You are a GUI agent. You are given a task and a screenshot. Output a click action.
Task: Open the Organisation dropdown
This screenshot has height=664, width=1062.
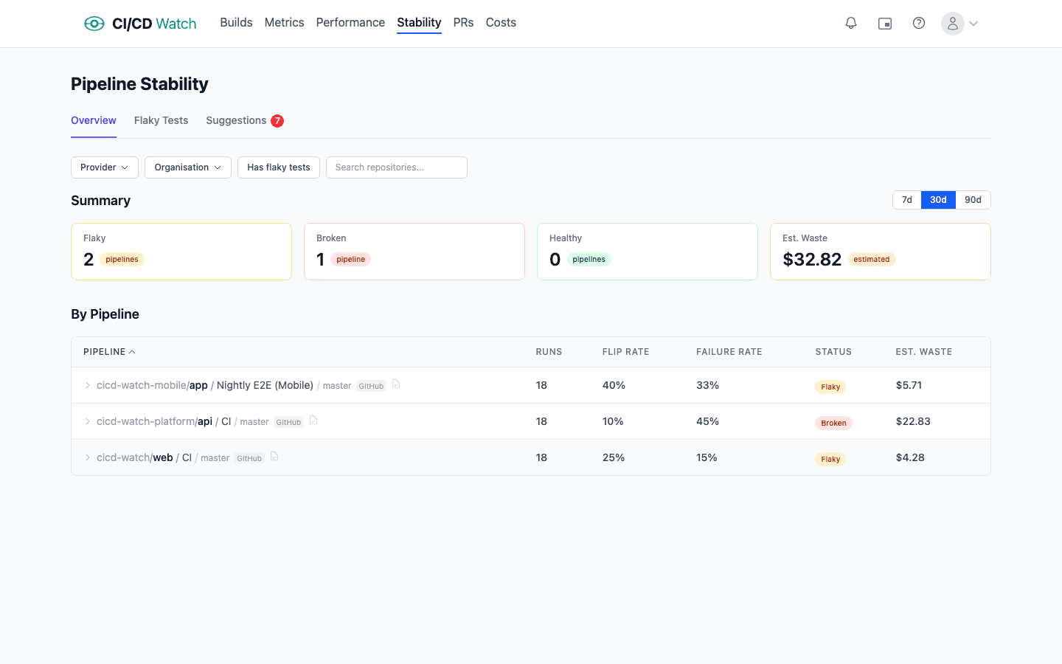click(x=187, y=167)
